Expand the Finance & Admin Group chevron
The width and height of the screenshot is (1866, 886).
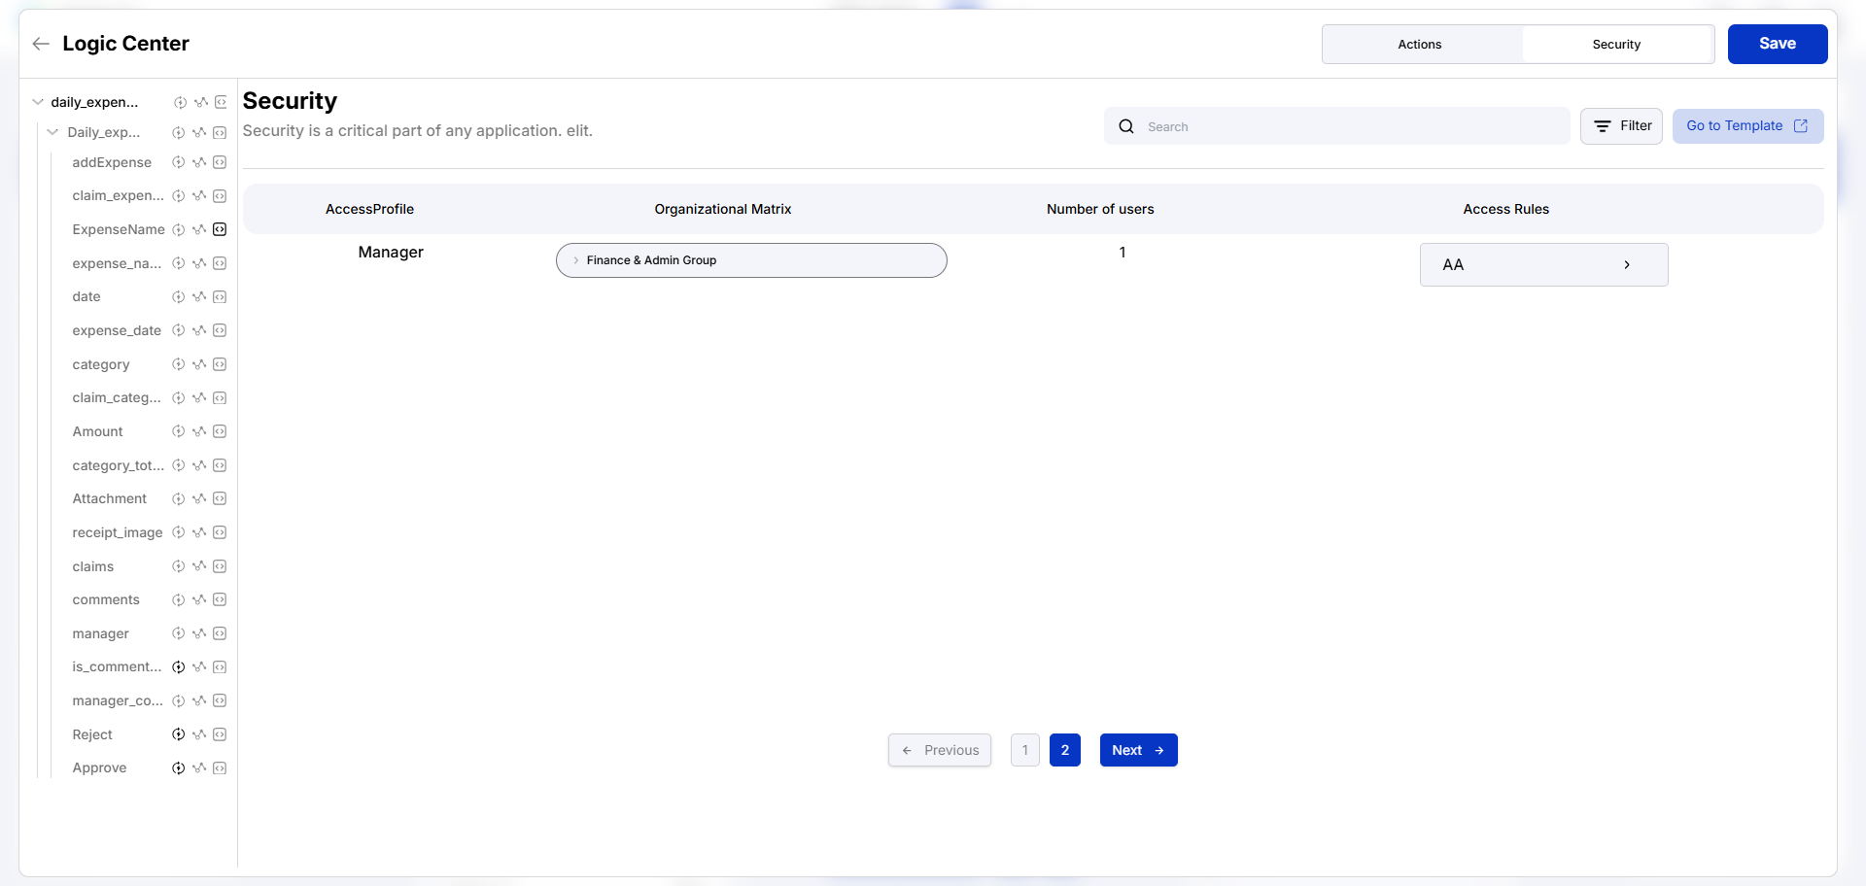[573, 260]
